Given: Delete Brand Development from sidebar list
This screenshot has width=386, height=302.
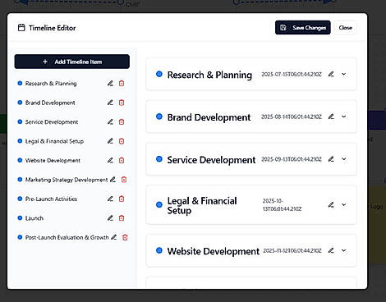Looking at the screenshot, I should click(x=122, y=103).
